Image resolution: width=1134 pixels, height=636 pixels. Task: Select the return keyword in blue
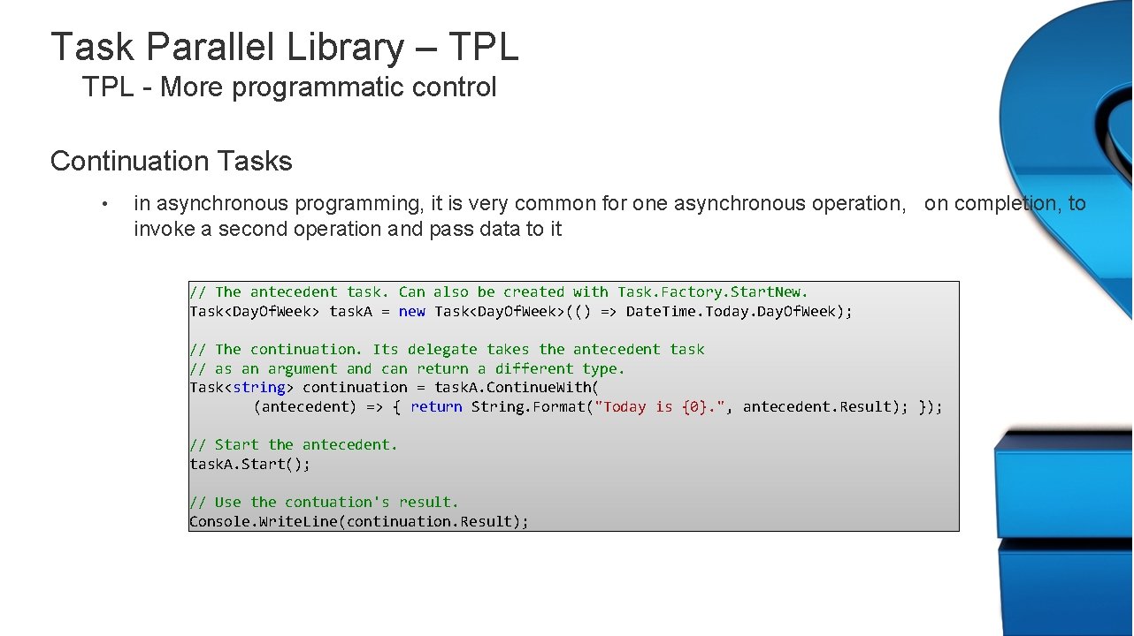tap(436, 406)
